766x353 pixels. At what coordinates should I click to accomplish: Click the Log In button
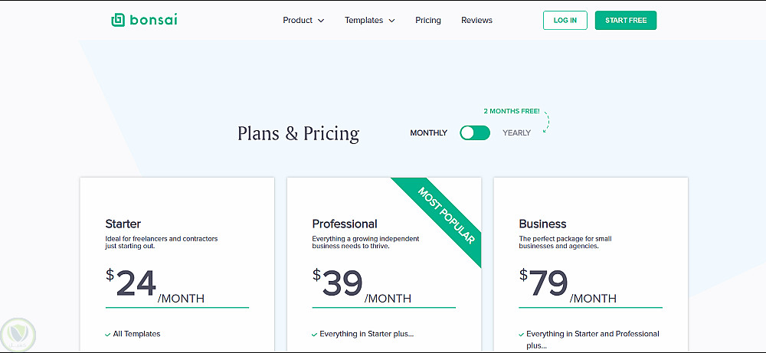(565, 21)
